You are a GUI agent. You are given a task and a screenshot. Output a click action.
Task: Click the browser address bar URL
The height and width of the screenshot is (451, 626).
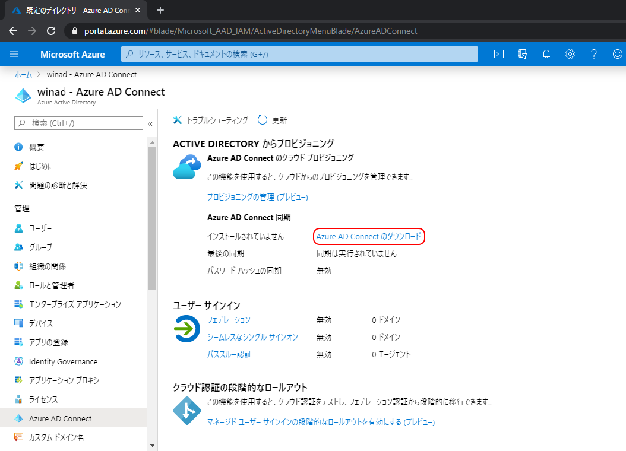(x=251, y=31)
